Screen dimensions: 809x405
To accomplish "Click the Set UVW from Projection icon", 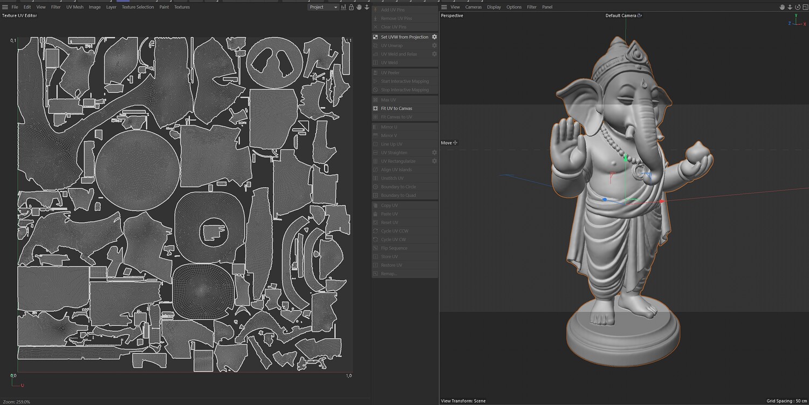I will [x=376, y=37].
